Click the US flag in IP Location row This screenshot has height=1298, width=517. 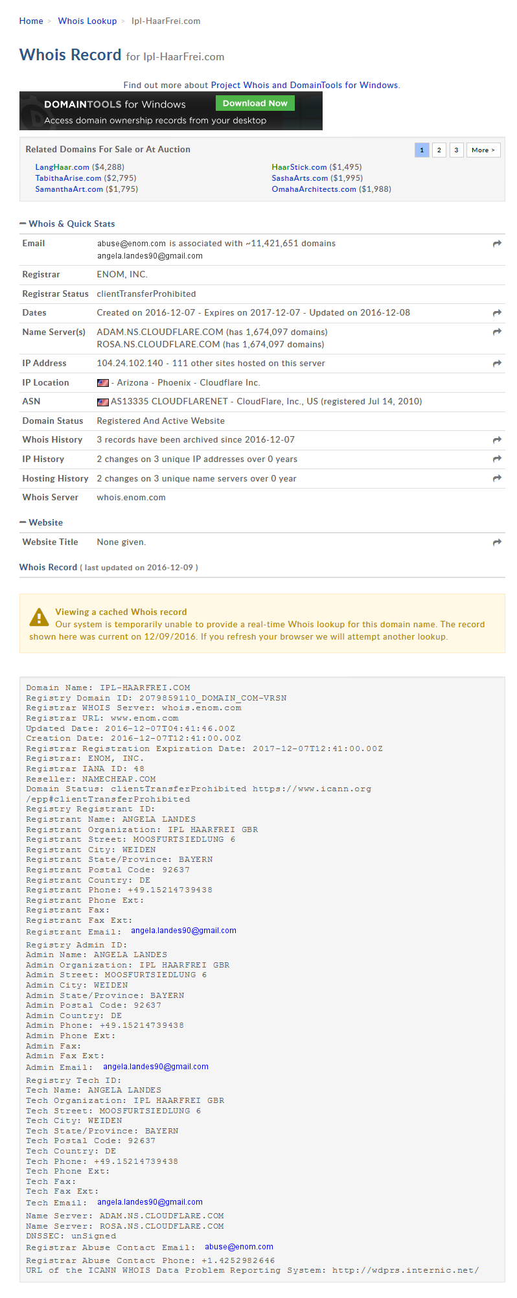[x=103, y=383]
